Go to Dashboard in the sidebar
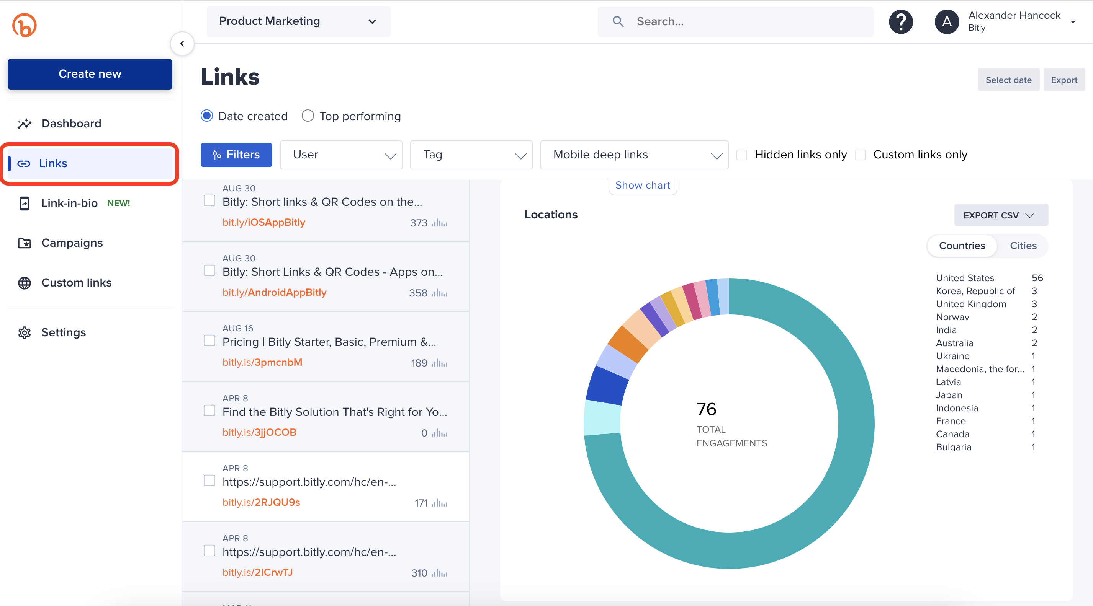Image resolution: width=1093 pixels, height=606 pixels. (71, 123)
